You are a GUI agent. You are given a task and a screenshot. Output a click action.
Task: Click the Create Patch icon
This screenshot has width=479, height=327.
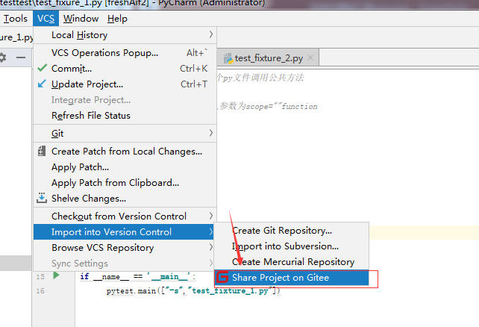click(x=42, y=151)
